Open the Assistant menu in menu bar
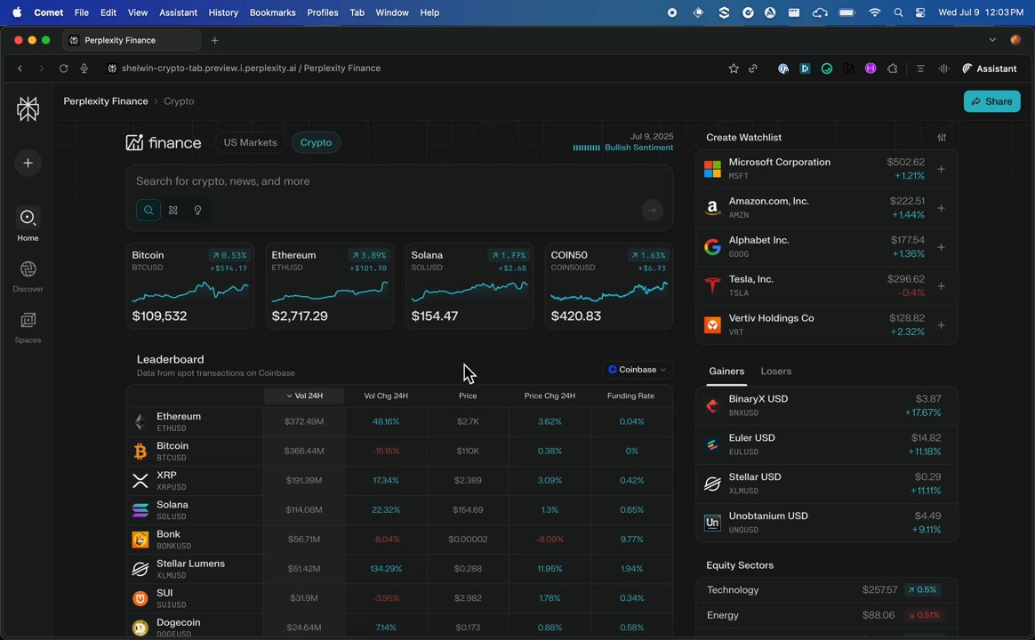Image resolution: width=1035 pixels, height=640 pixels. 178,12
